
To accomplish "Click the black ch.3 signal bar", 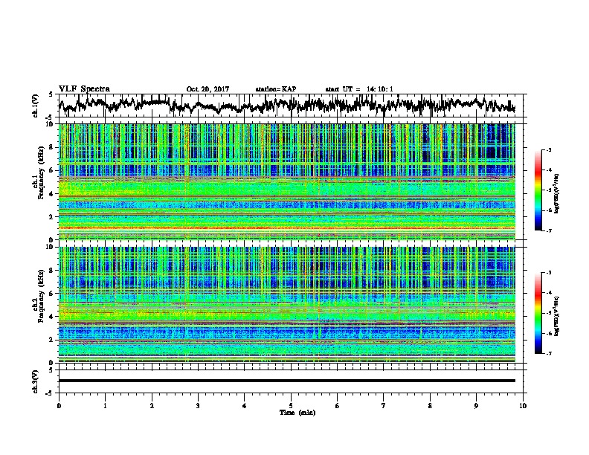I will (286, 381).
